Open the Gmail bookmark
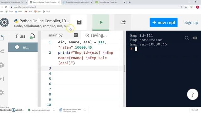Image resolution: width=201 pixels, height=113 pixels. tap(29, 12)
